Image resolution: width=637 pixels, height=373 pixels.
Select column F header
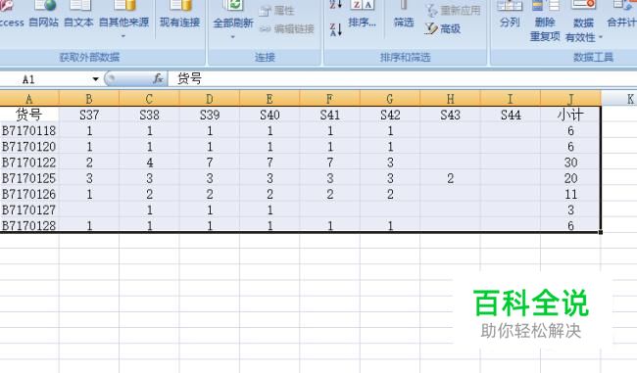329,99
